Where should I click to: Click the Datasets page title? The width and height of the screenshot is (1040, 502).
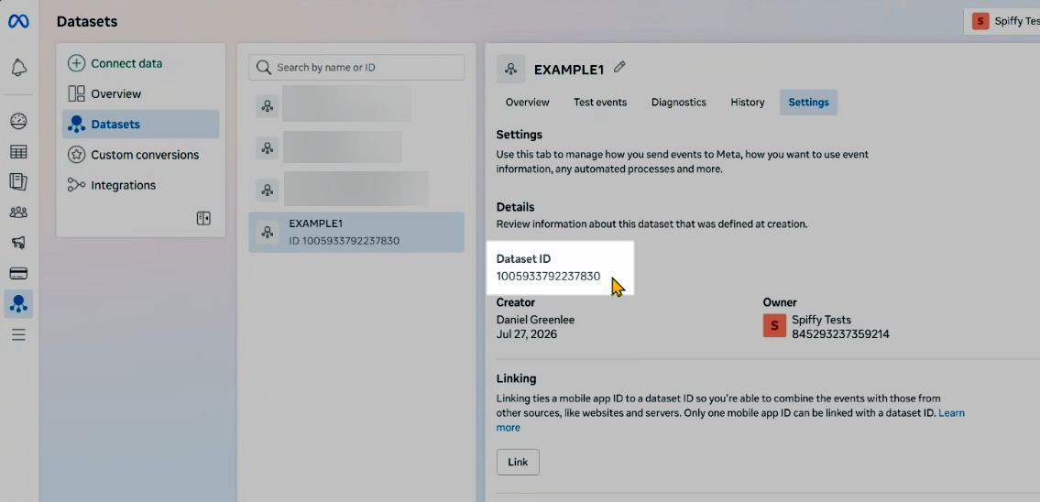tap(87, 22)
